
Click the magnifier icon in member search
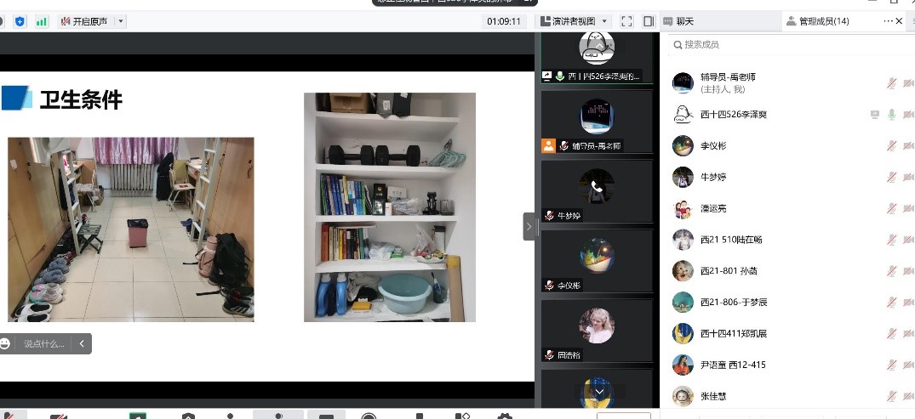point(678,45)
